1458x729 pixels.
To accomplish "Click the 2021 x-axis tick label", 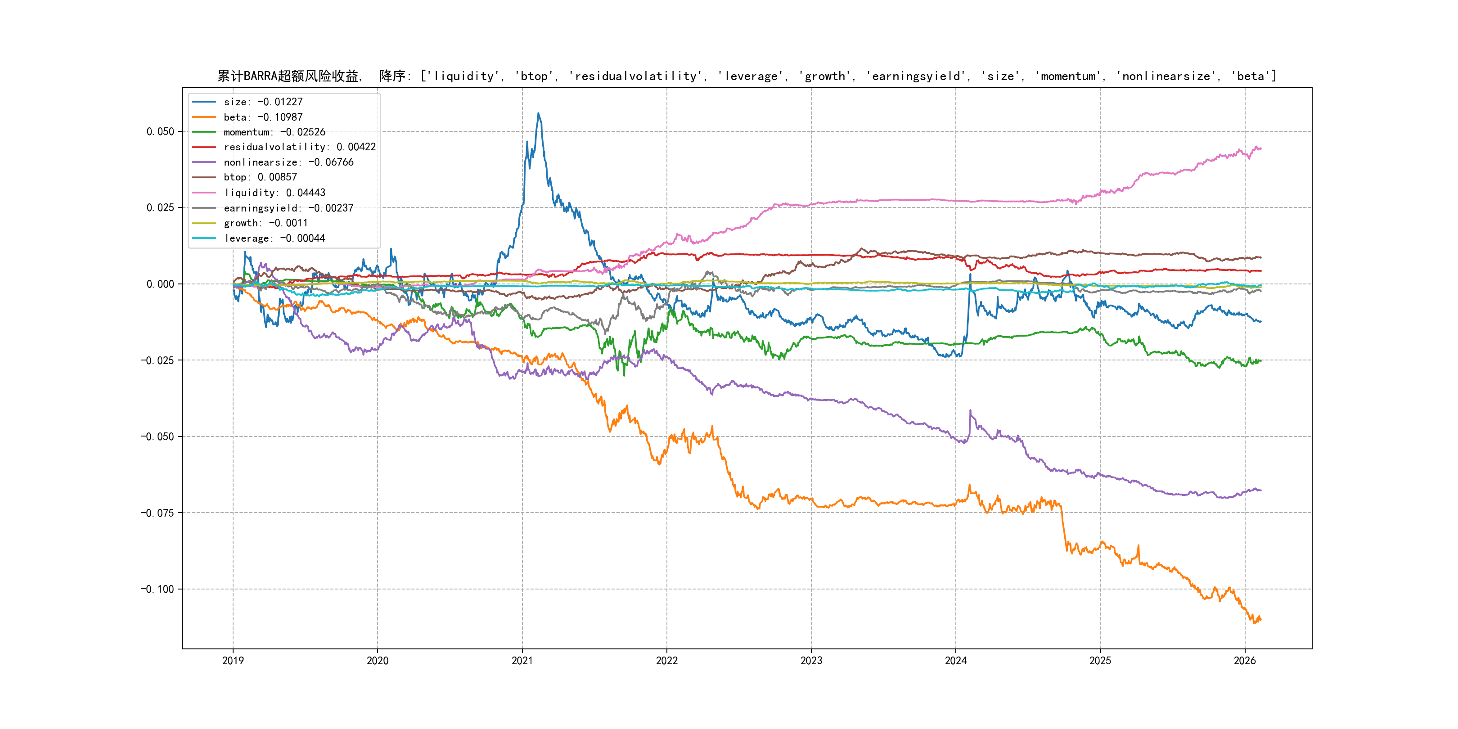I will (x=522, y=661).
